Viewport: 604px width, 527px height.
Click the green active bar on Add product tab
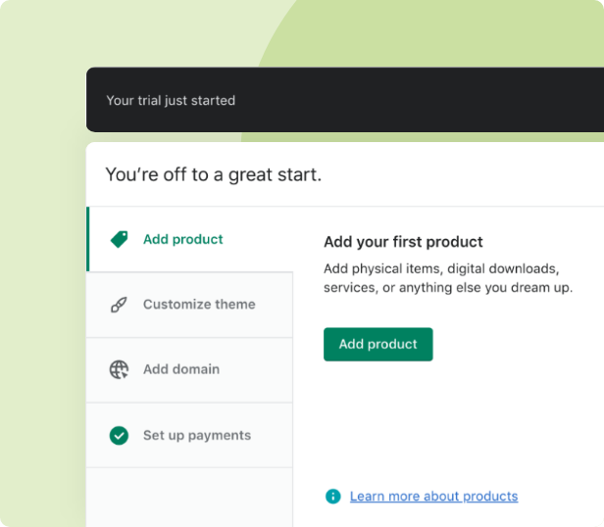(x=88, y=239)
